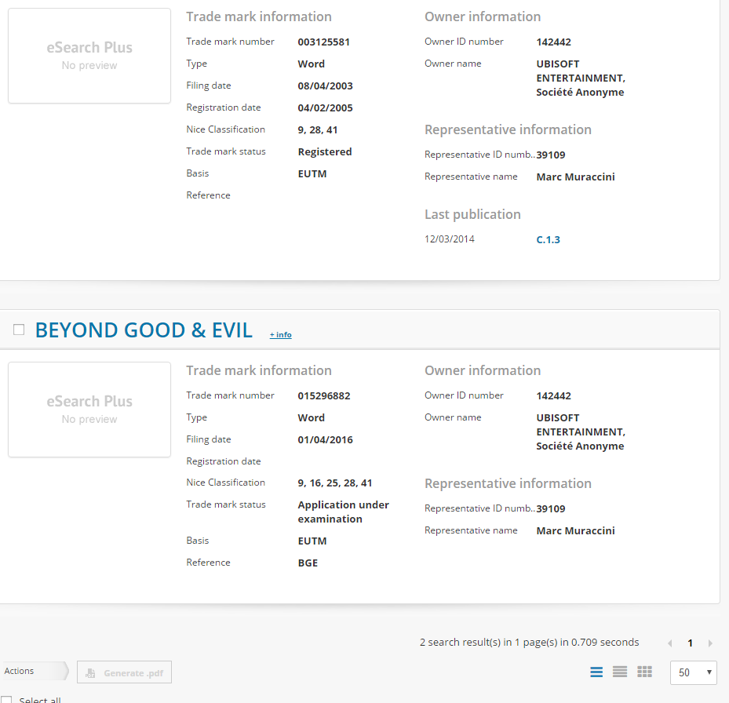Click Owner ID 142442 for trade mark 003125581
The width and height of the screenshot is (729, 703).
click(x=554, y=42)
